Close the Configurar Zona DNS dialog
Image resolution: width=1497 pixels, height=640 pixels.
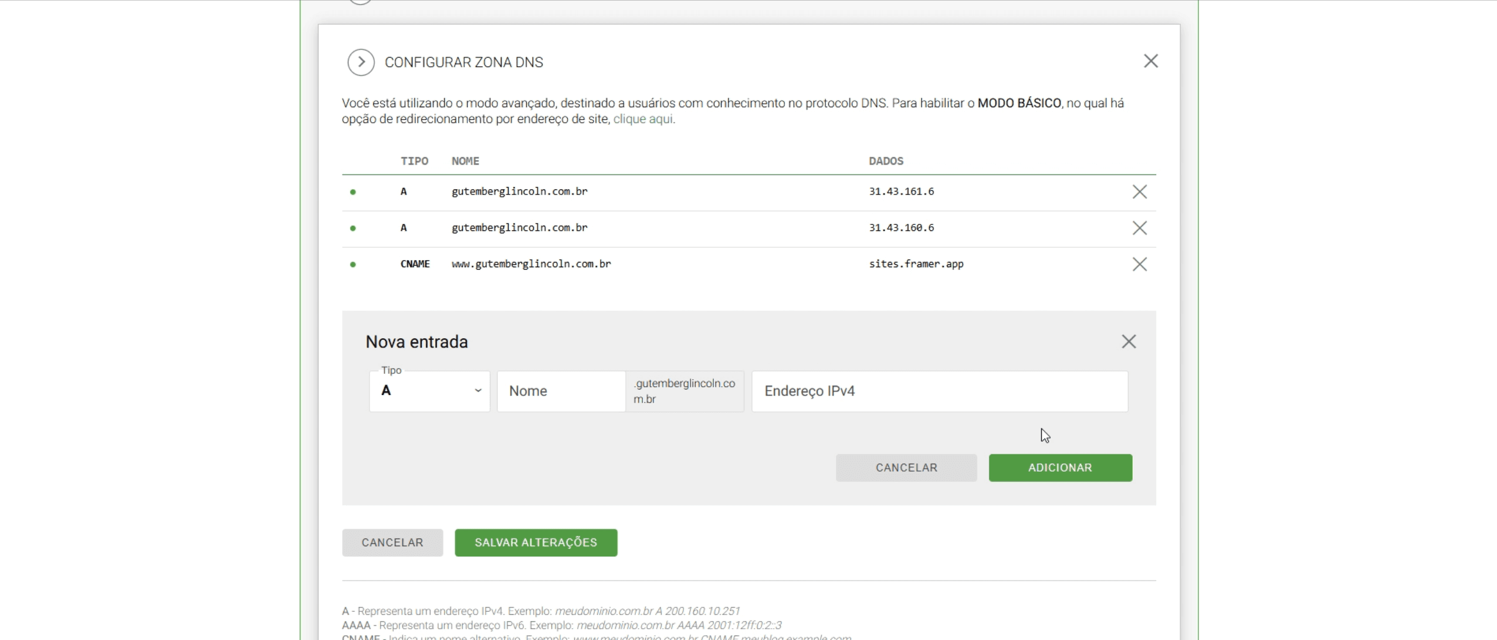(x=1150, y=61)
